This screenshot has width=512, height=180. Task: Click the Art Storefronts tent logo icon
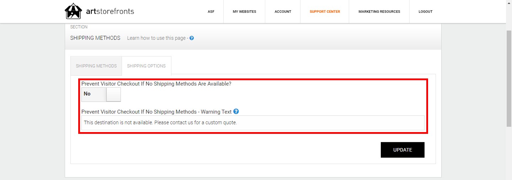[x=73, y=11]
